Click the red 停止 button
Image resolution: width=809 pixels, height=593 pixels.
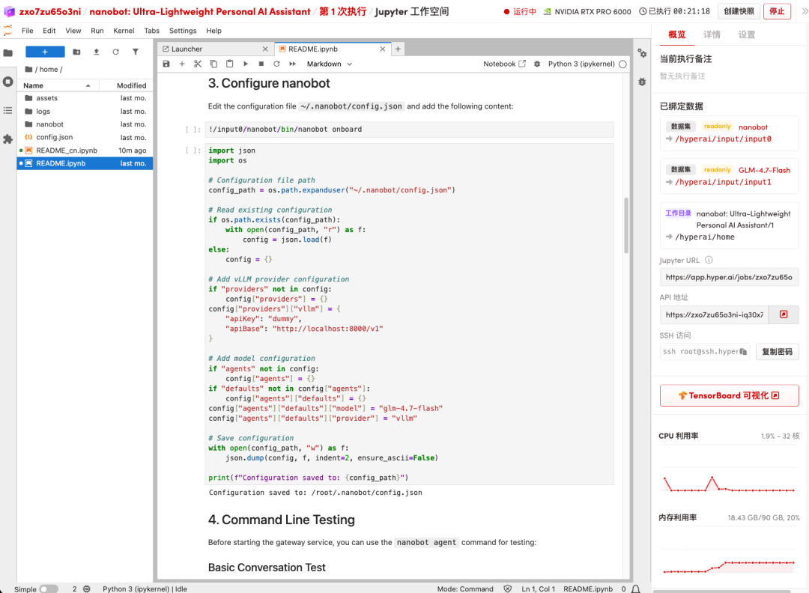pyautogui.click(x=777, y=11)
